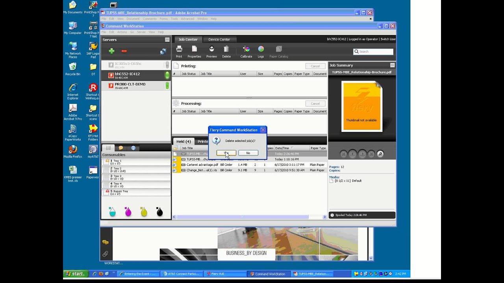
Task: Select the Job Center tab
Action: tap(188, 39)
